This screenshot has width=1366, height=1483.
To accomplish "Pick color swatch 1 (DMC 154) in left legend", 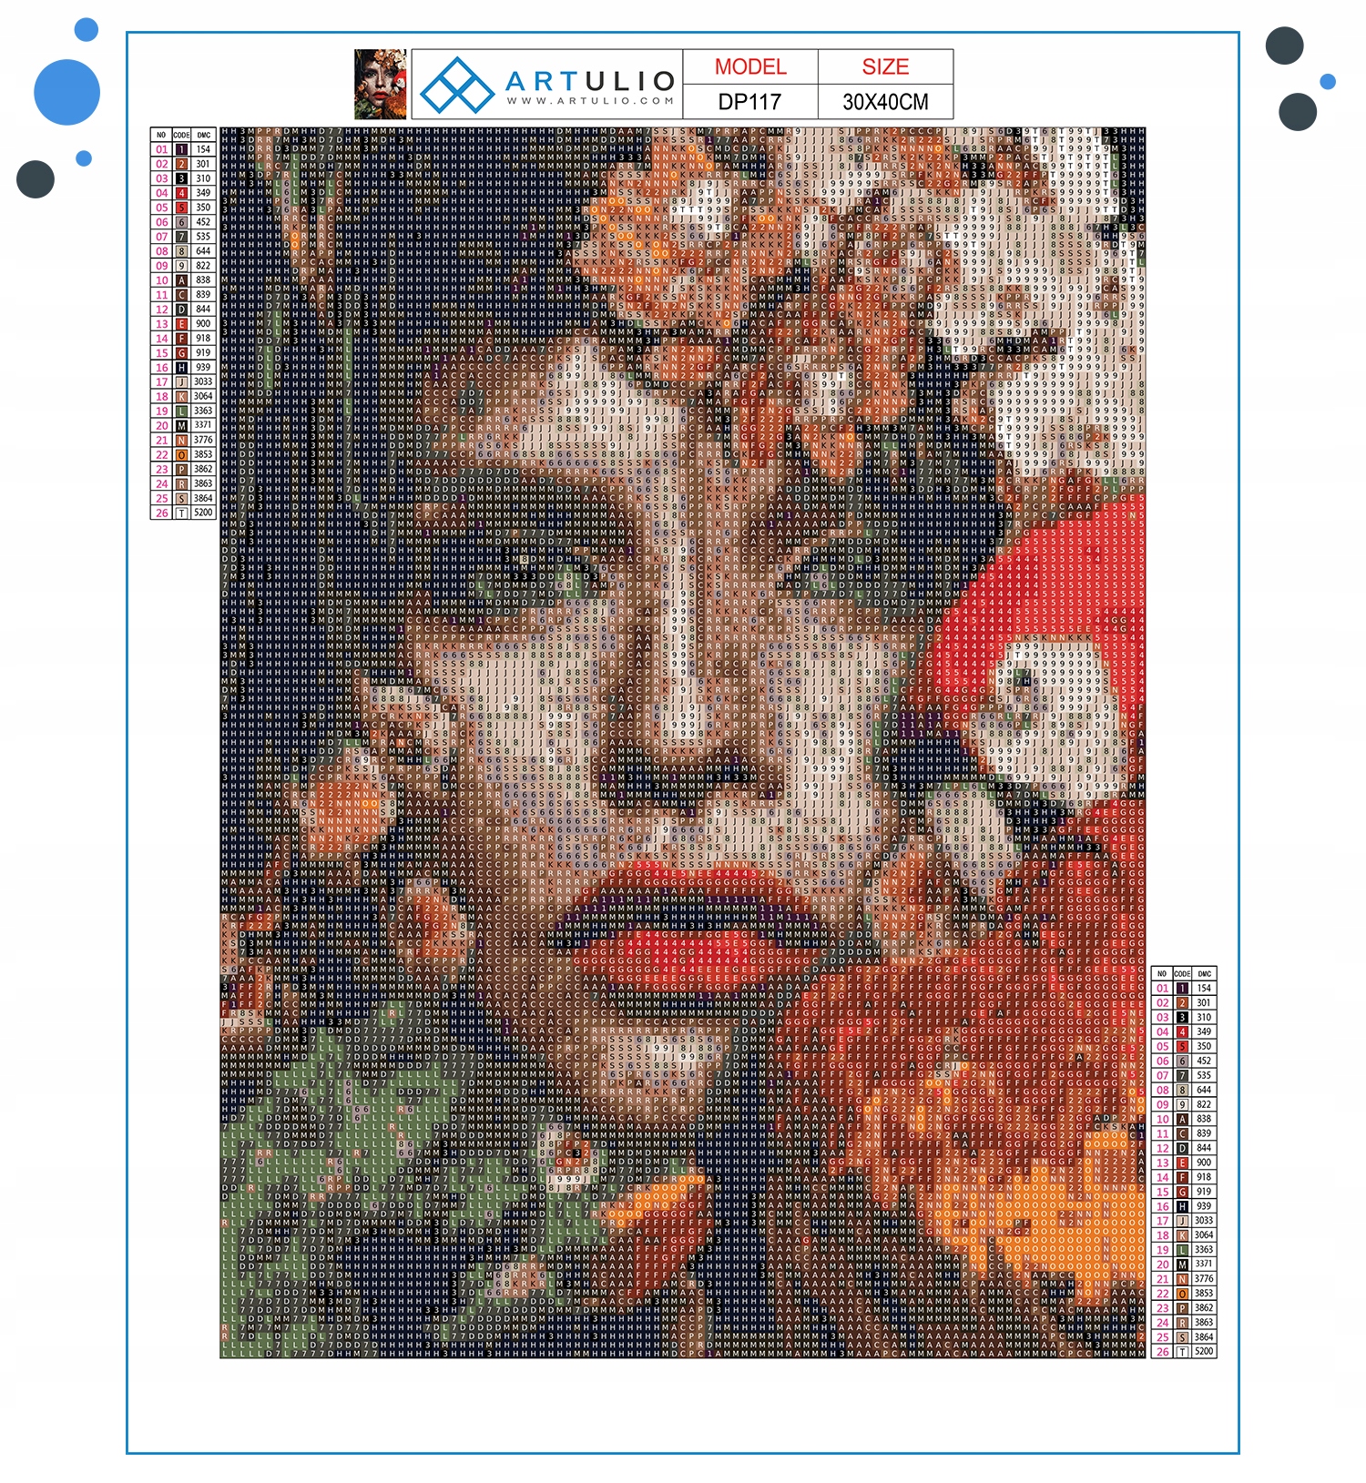I will click(181, 149).
